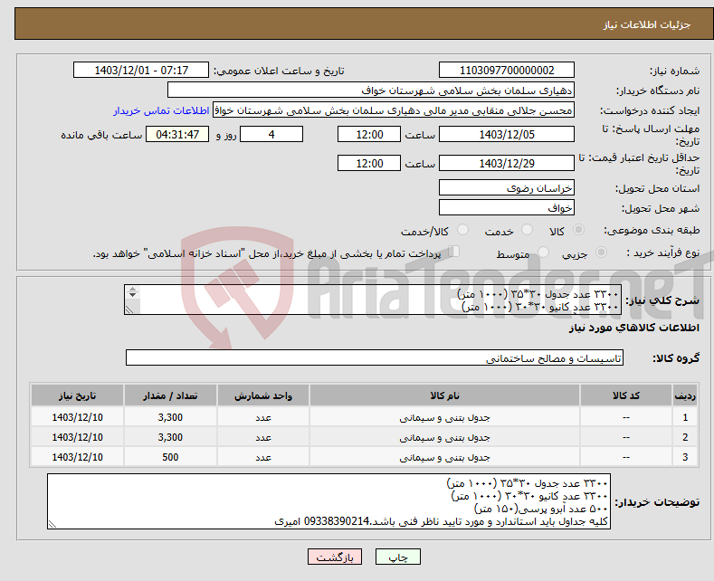
Task: Click the request creator name field
Action: tap(394, 110)
